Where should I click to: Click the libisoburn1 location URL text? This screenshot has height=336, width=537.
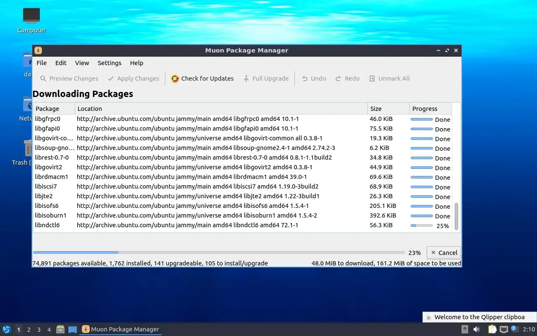click(x=197, y=215)
